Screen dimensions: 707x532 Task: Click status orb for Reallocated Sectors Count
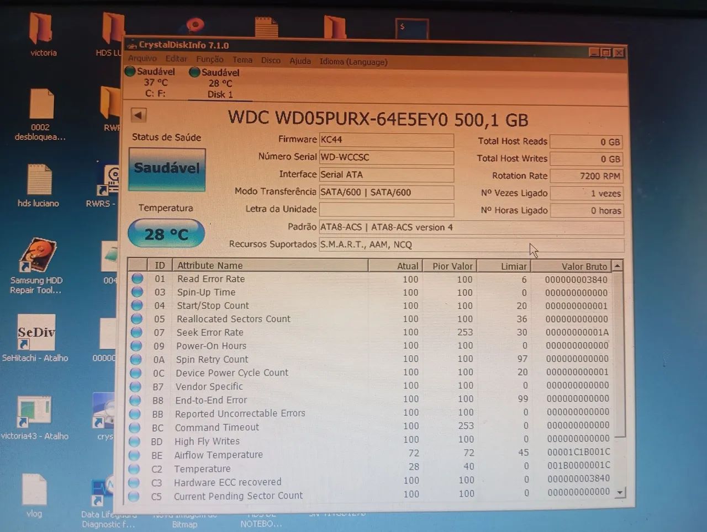click(x=136, y=318)
